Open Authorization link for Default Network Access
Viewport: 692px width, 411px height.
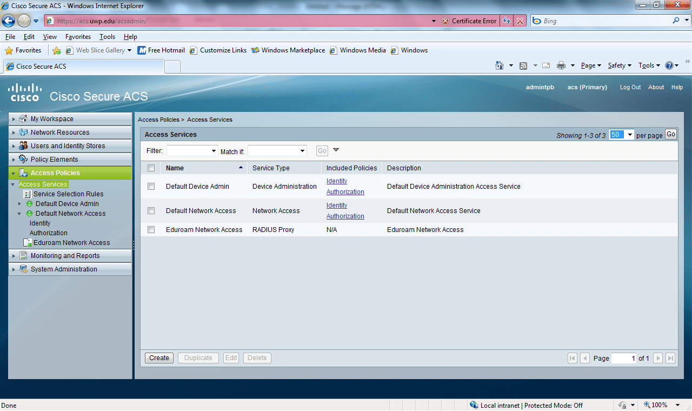click(345, 216)
